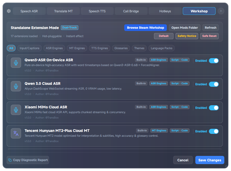Refresh the extensions list
This screenshot has width=231, height=171.
(x=210, y=28)
